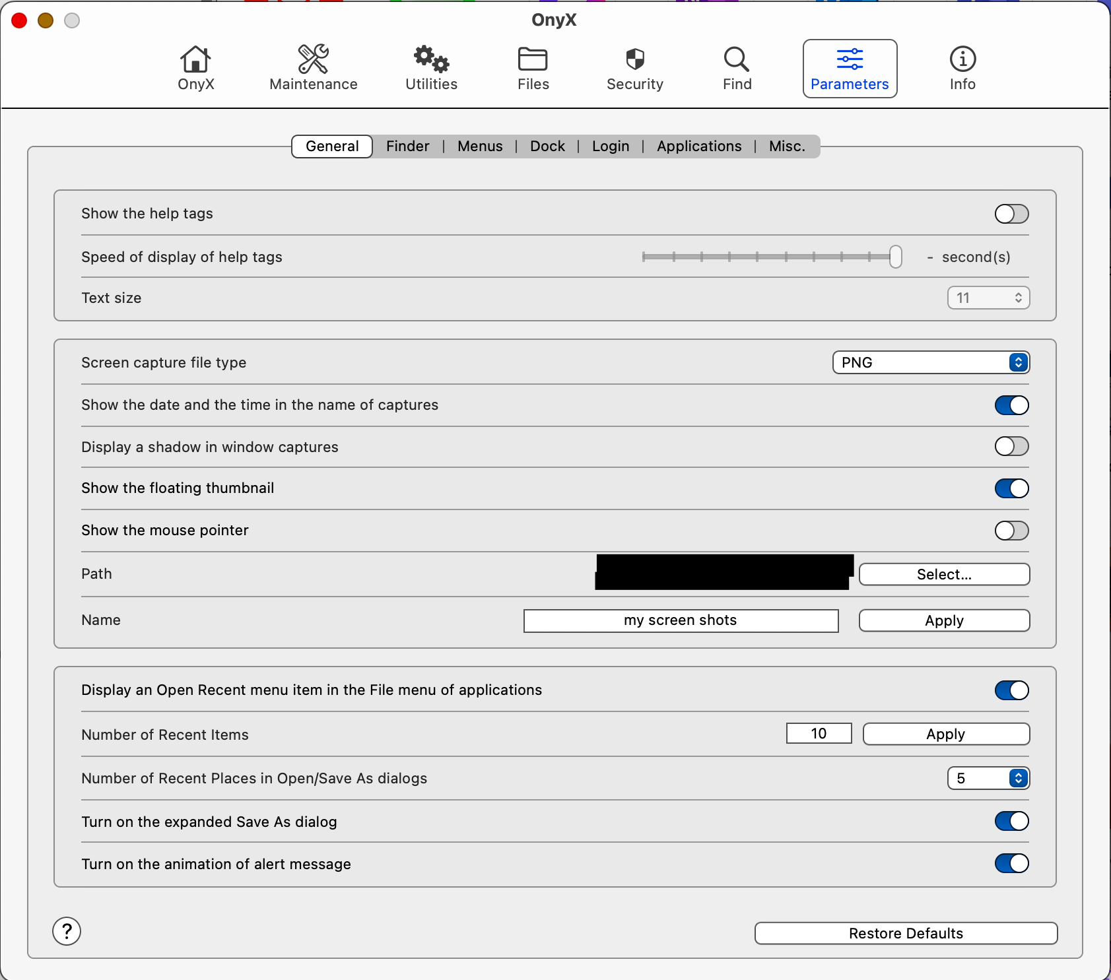Enable Show the help tags
The height and width of the screenshot is (980, 1111).
1011,213
